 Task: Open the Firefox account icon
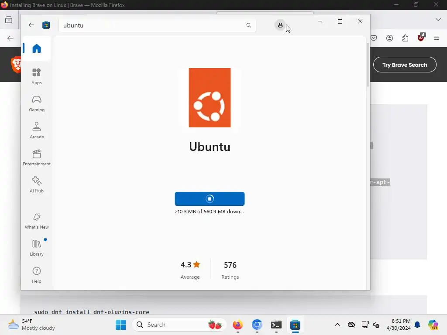pyautogui.click(x=389, y=38)
